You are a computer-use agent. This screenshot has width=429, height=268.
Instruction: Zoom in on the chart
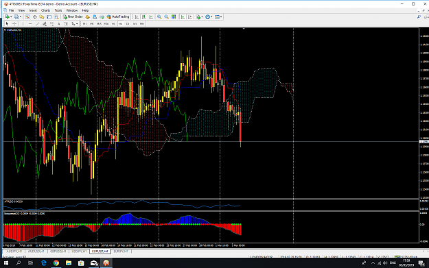[x=159, y=17]
